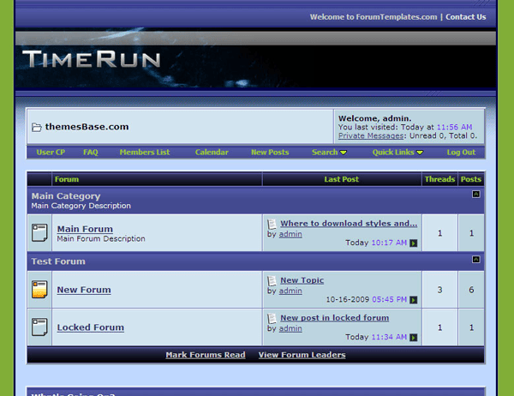Viewport: 514px width, 396px height.
Task: Open the Search dropdown menu
Action: [329, 153]
